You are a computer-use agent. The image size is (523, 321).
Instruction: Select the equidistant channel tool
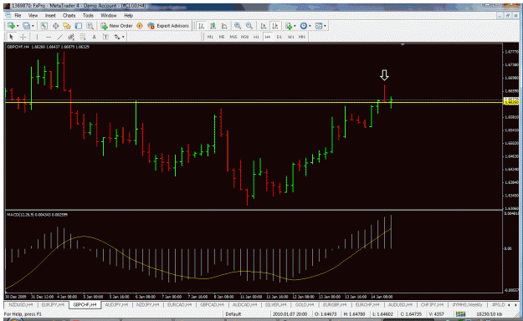coord(71,37)
